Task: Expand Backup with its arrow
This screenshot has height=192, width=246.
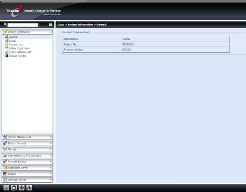Action: click(x=50, y=173)
